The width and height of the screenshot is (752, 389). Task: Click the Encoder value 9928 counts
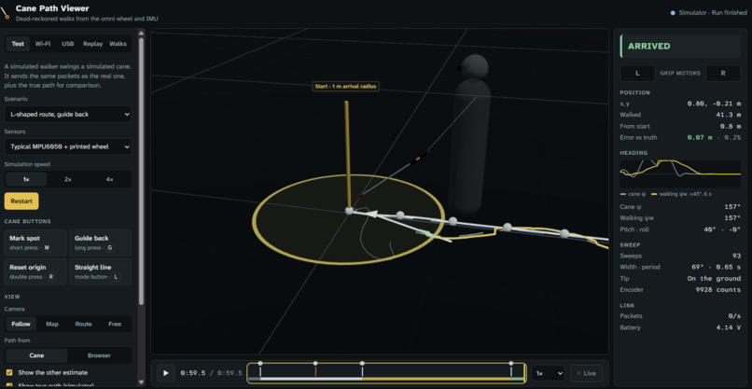(718, 290)
